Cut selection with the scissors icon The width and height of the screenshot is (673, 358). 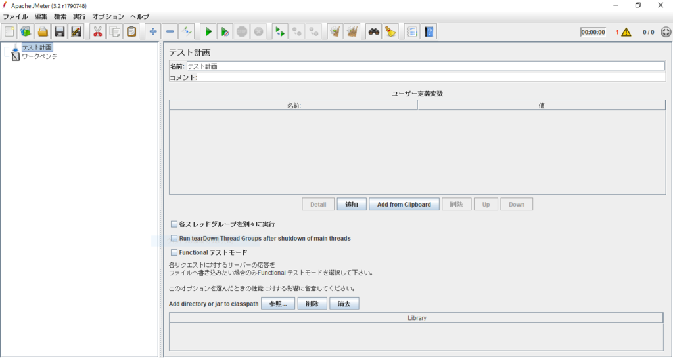tap(98, 31)
